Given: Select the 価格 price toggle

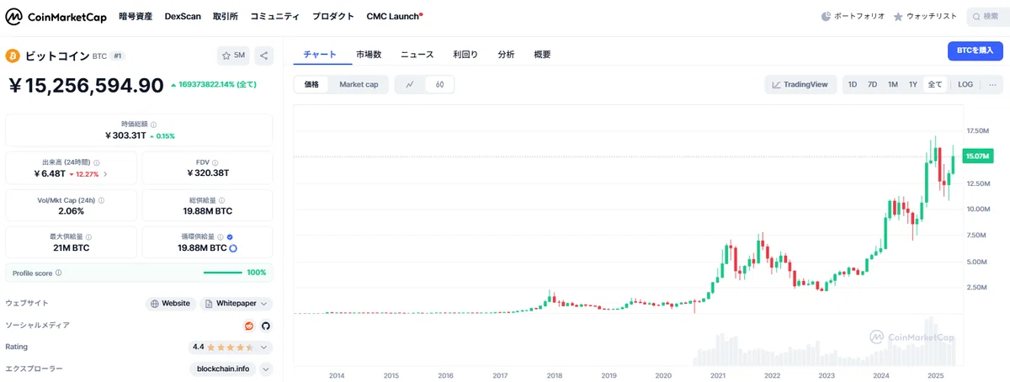Looking at the screenshot, I should (x=311, y=84).
